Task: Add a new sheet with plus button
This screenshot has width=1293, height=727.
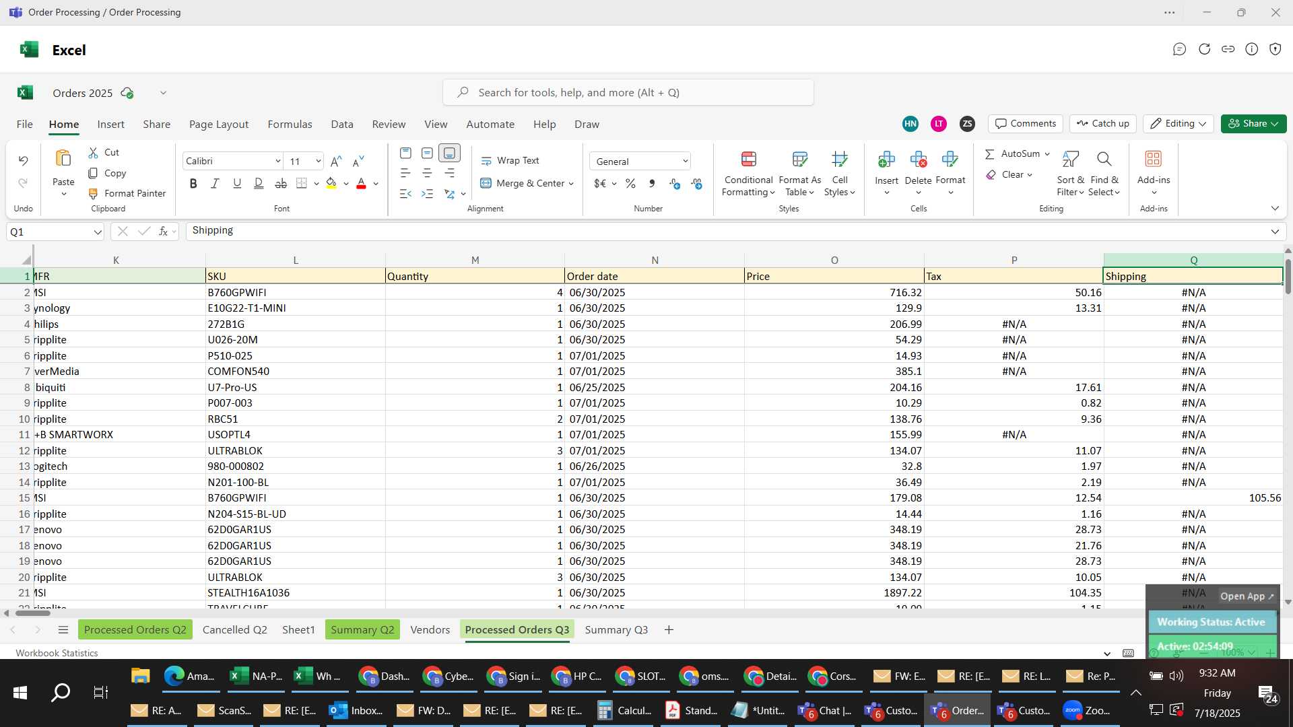Action: point(668,630)
